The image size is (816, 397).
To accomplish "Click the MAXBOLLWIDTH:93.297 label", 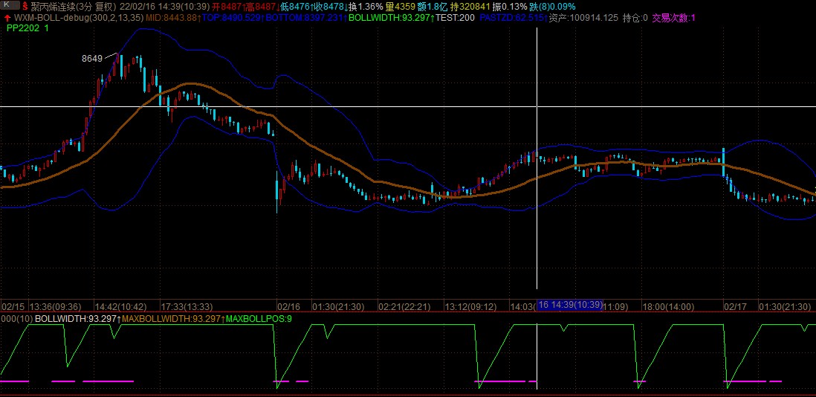I will coord(172,318).
